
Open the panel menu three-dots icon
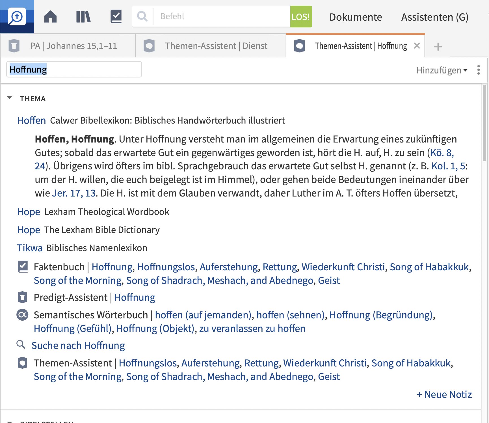(x=479, y=70)
